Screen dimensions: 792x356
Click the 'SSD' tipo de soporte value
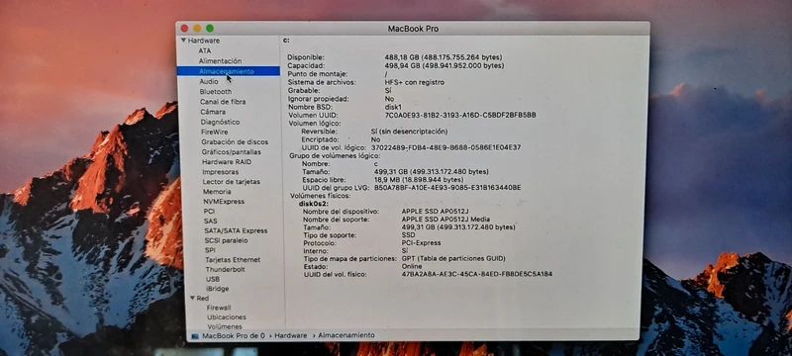pyautogui.click(x=408, y=235)
